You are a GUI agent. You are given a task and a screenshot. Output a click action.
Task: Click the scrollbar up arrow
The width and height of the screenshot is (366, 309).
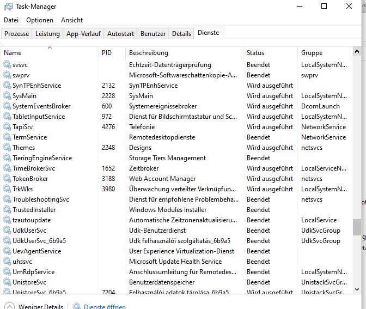click(x=357, y=51)
